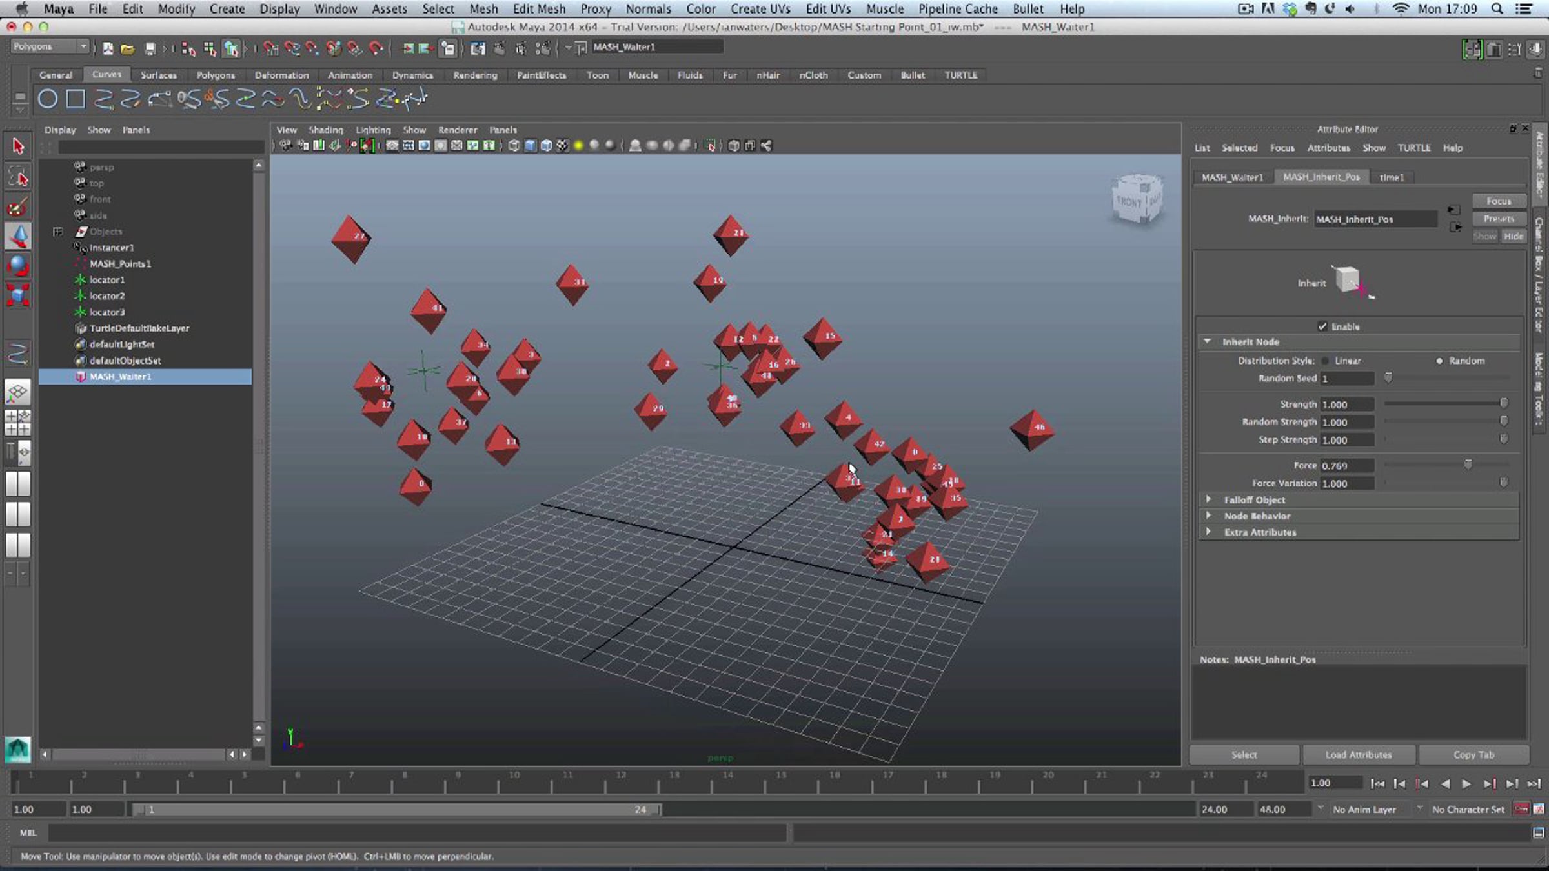Click the open scene folder icon
This screenshot has width=1549, height=871.
128,48
